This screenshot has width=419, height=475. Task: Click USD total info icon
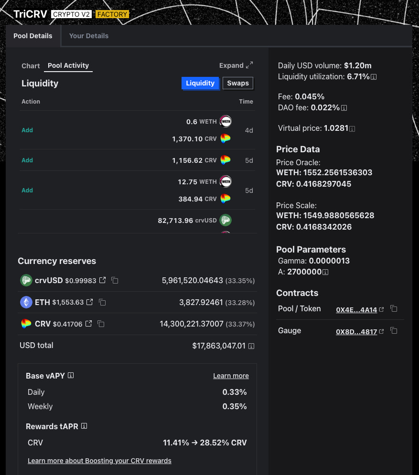tap(251, 346)
